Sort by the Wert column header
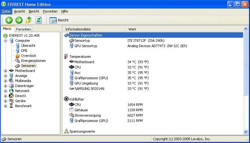The width and height of the screenshot is (250, 143). 184,29
